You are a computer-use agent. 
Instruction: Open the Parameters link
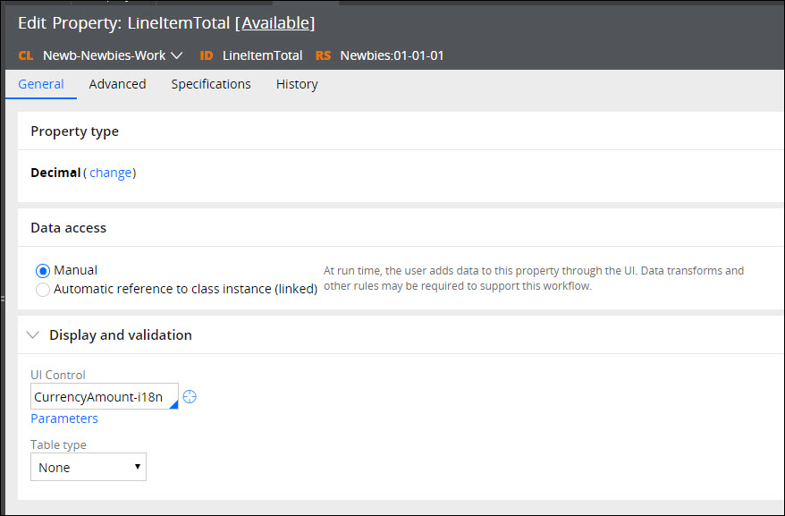click(x=64, y=419)
